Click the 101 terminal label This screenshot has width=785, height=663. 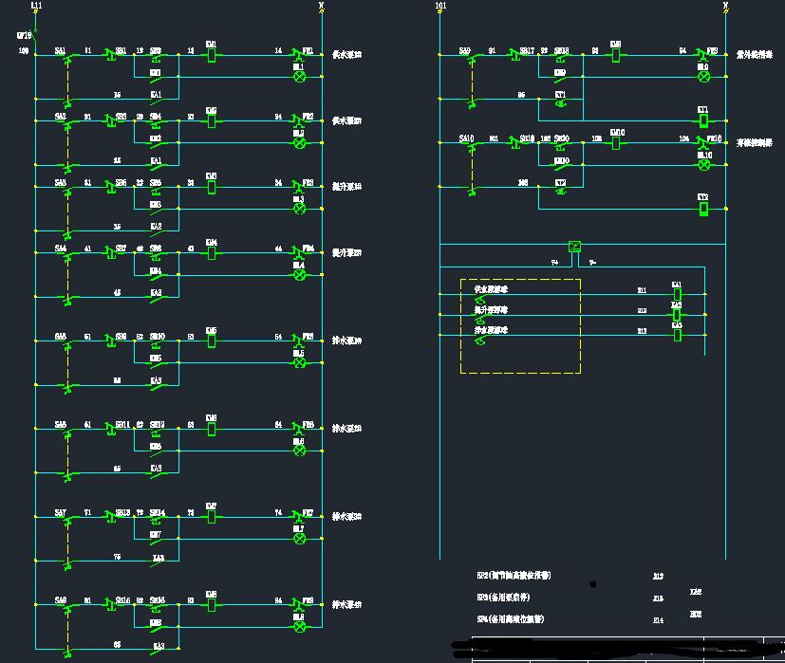pos(440,6)
